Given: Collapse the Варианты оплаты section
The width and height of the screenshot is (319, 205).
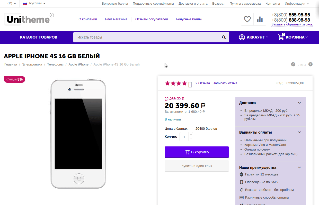Looking at the screenshot, I should pos(299,132).
